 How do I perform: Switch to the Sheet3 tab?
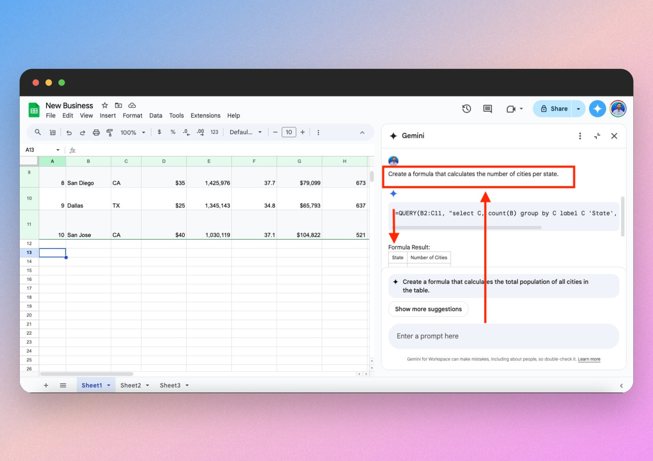coord(170,385)
